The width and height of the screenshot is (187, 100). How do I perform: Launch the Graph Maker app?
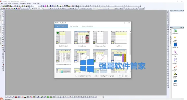pyautogui.click(x=175, y=75)
